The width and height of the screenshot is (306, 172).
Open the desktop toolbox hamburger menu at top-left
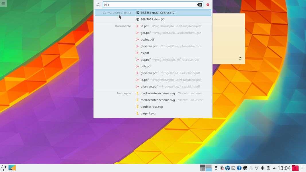[x=3, y=3]
